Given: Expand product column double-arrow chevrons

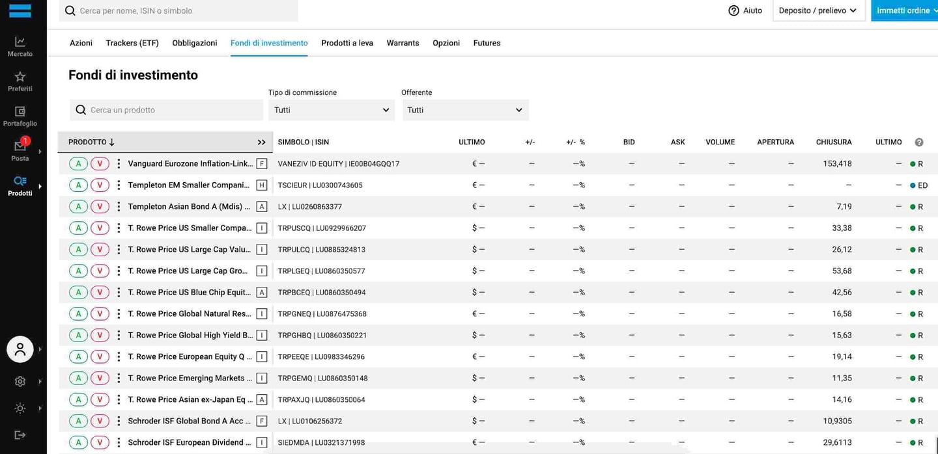Looking at the screenshot, I should click(x=262, y=142).
